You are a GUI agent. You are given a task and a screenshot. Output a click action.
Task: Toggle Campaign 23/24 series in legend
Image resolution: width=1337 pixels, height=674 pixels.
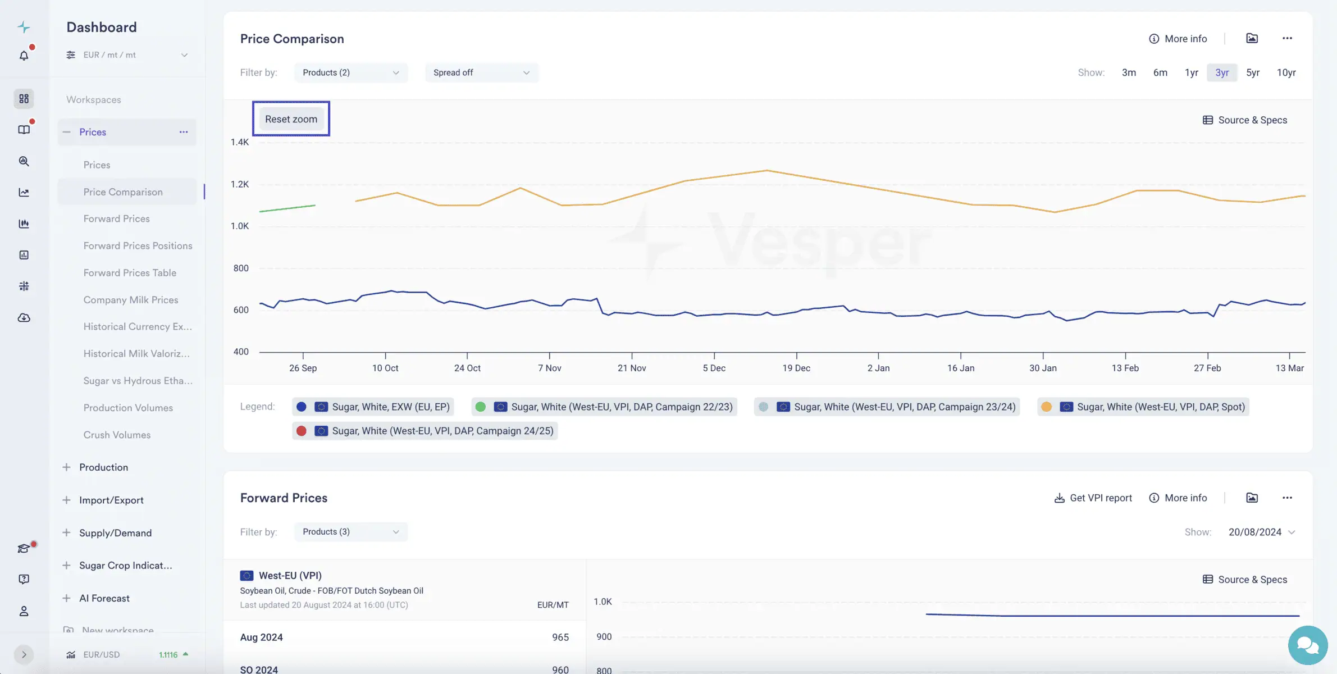click(x=887, y=407)
